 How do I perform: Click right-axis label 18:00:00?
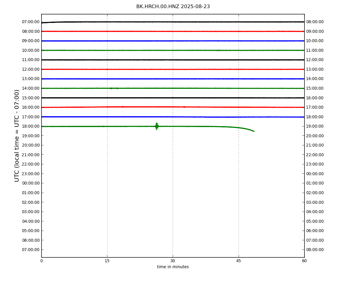[x=315, y=117]
